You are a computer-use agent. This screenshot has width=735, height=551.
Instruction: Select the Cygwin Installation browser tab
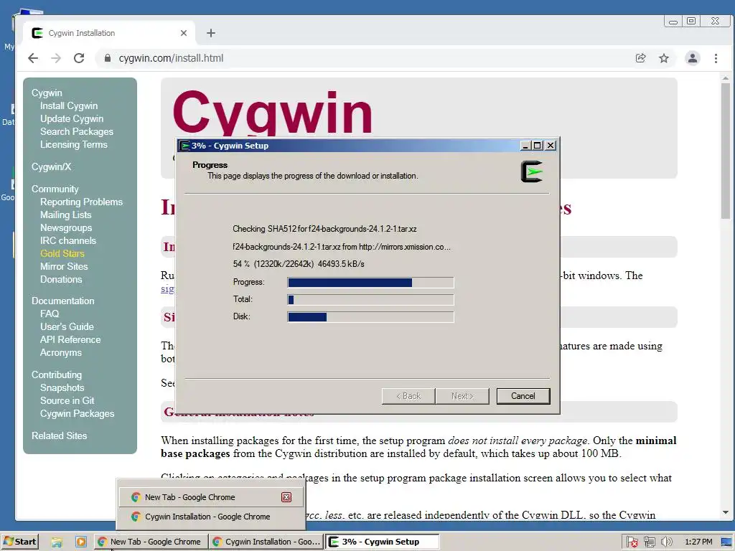point(109,33)
